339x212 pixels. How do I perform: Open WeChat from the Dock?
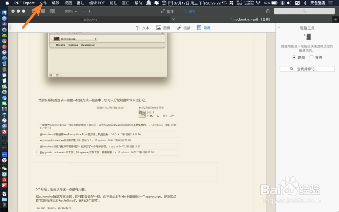click(x=4, y=168)
